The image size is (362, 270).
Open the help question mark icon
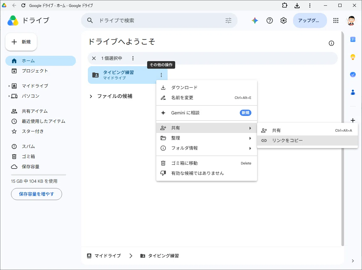click(269, 20)
